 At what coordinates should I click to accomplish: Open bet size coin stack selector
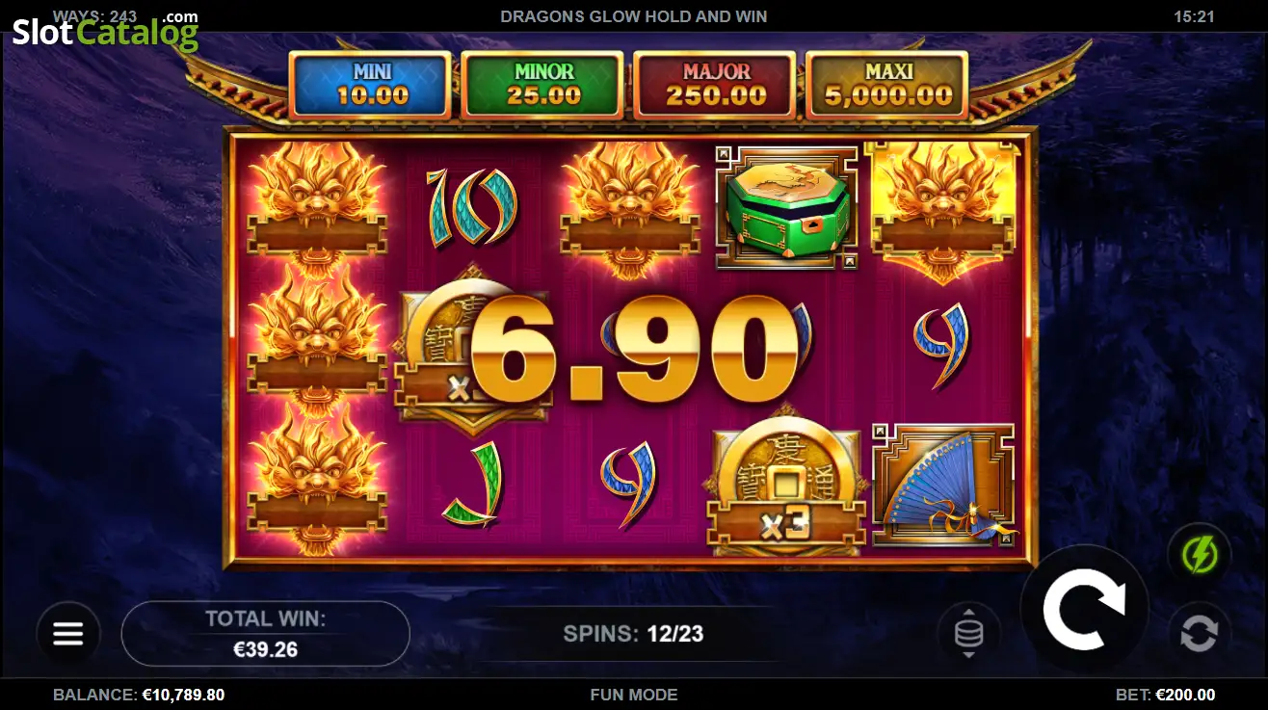point(968,634)
